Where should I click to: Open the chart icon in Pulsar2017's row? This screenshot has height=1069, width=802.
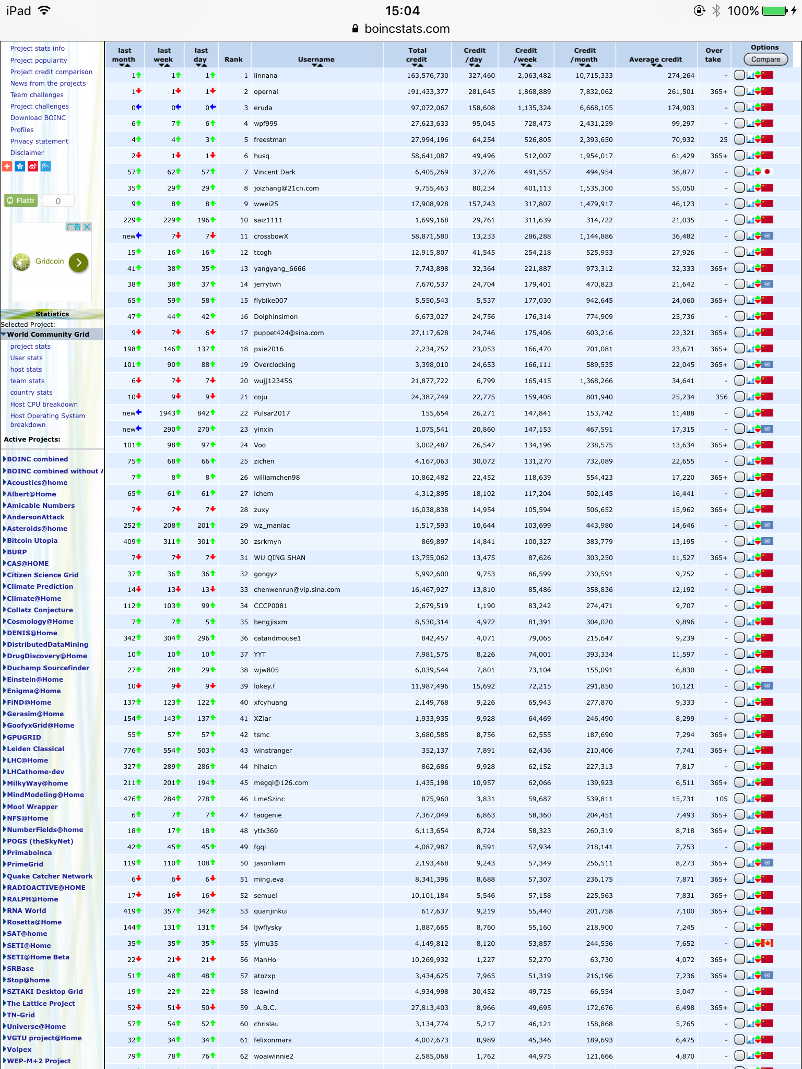[x=750, y=413]
